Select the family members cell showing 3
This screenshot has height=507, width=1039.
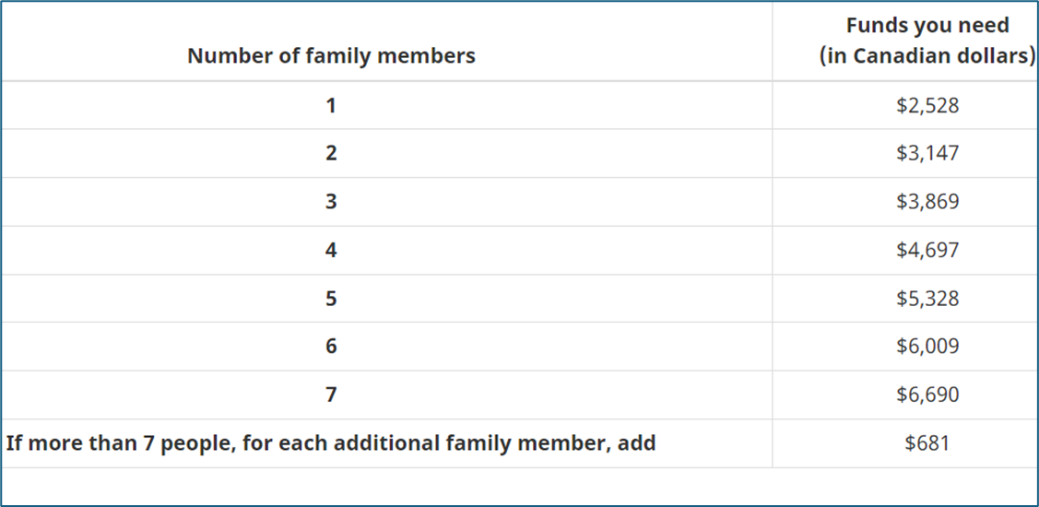(331, 202)
